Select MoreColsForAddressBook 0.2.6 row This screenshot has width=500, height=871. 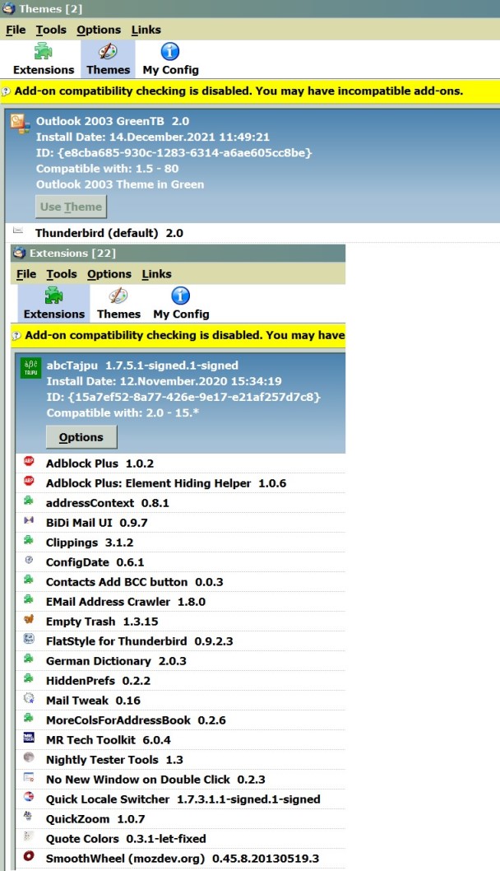[x=180, y=720]
